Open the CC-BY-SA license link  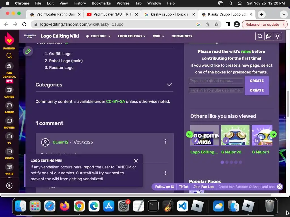click(x=116, y=101)
